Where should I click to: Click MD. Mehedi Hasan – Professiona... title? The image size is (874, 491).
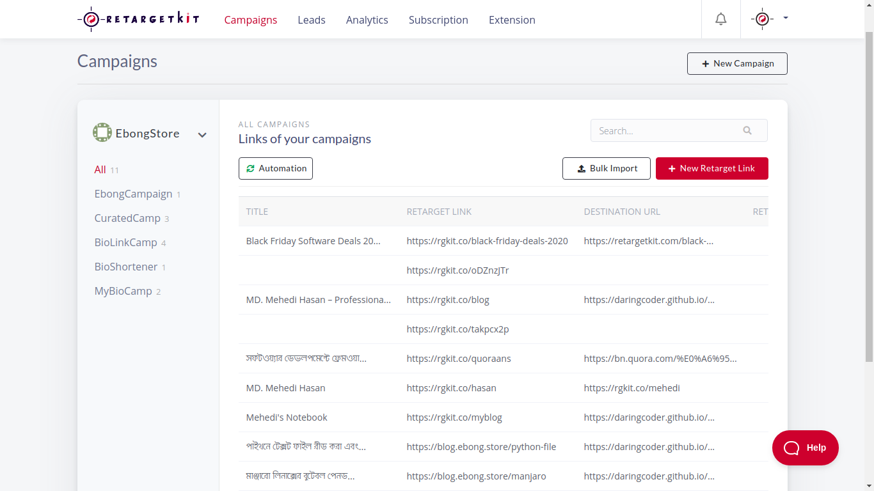pyautogui.click(x=319, y=300)
